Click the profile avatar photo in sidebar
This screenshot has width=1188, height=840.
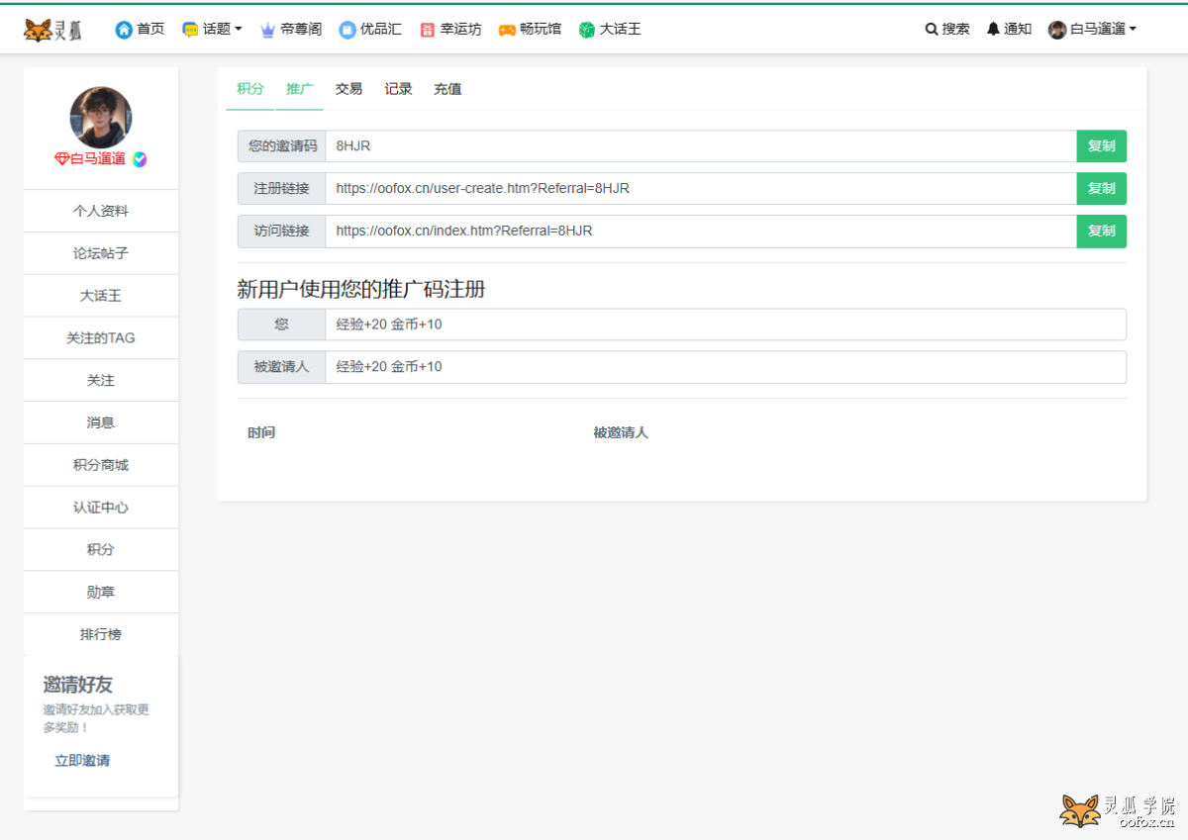click(101, 118)
